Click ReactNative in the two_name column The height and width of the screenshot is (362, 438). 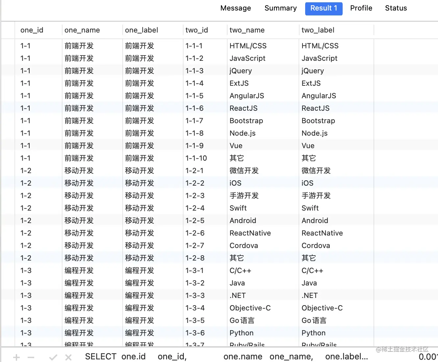point(250,233)
